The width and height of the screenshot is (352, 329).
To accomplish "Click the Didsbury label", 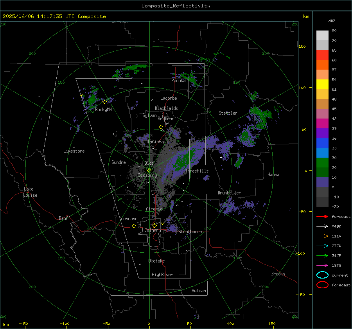I will (x=147, y=175).
